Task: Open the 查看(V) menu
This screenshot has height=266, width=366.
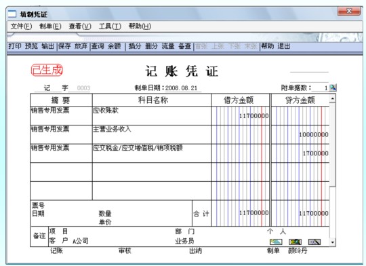Action: (80, 26)
